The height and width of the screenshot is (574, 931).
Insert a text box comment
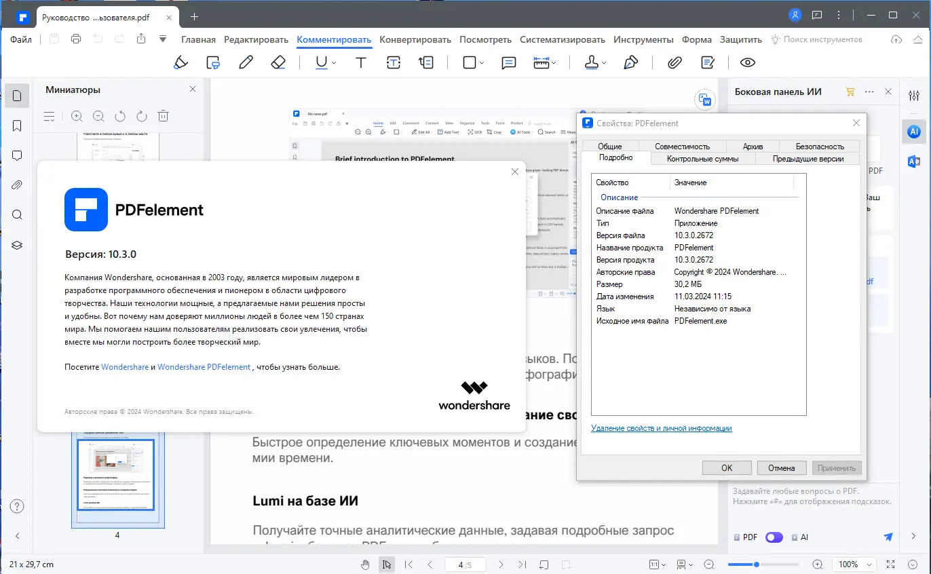tap(394, 62)
